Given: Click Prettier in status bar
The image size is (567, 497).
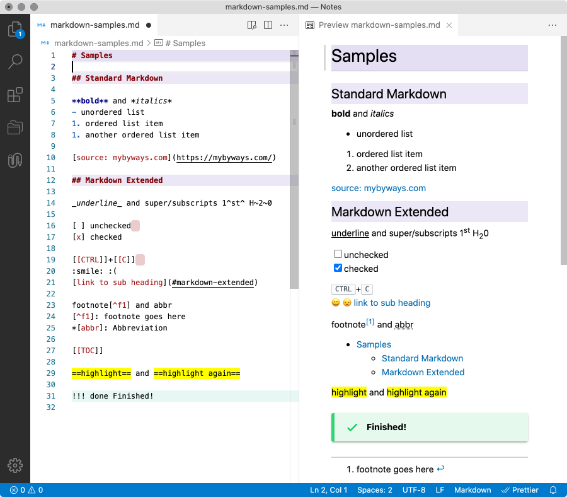Looking at the screenshot, I should click(520, 490).
